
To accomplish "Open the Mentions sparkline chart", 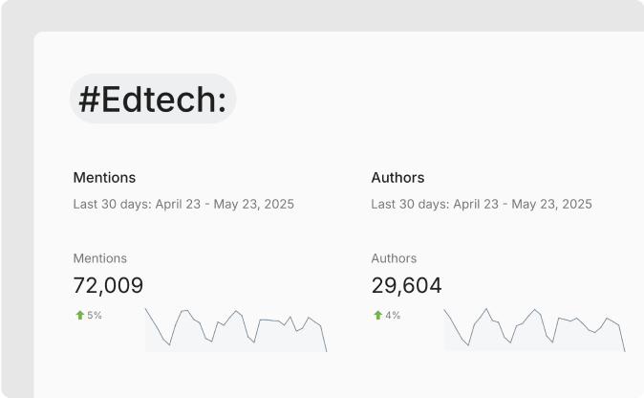I will coord(236,330).
